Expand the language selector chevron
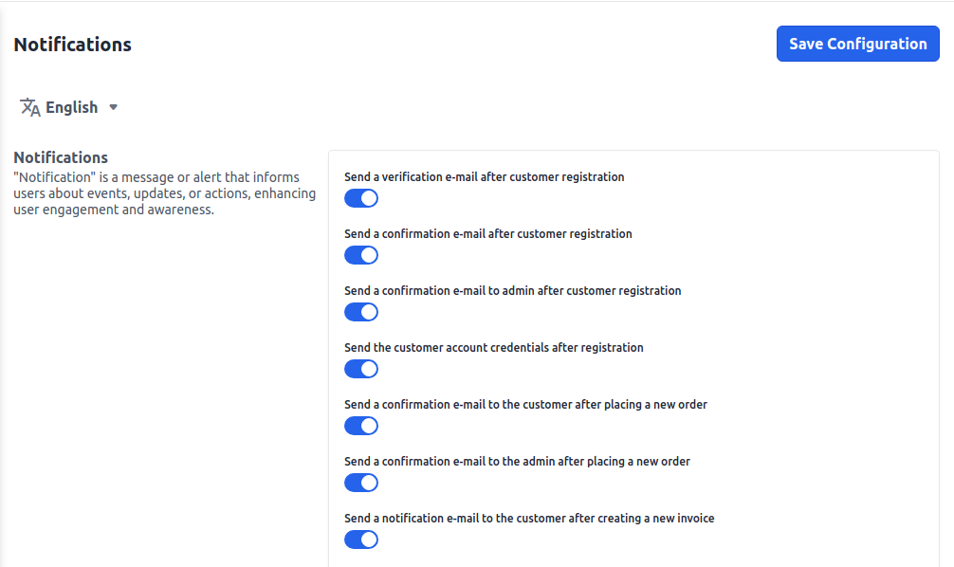Screen dimensions: 954x567 coord(113,107)
